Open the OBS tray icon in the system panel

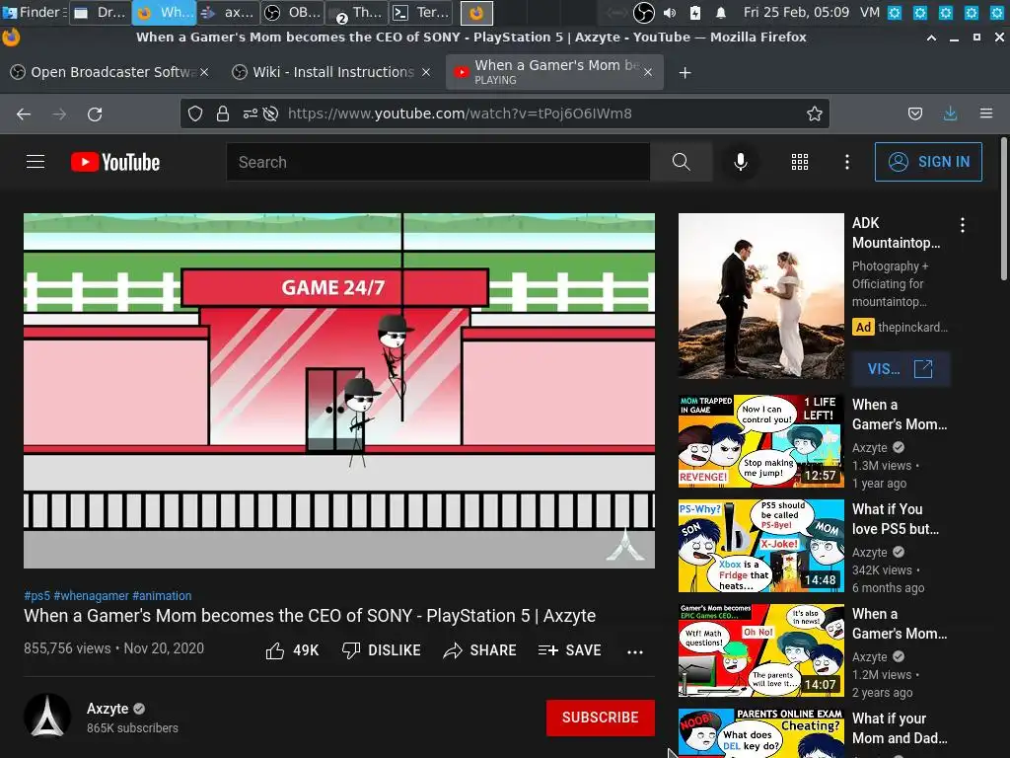pyautogui.click(x=643, y=12)
